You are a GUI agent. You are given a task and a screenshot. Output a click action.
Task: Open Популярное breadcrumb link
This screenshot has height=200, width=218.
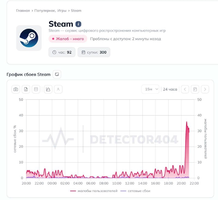click(x=45, y=11)
